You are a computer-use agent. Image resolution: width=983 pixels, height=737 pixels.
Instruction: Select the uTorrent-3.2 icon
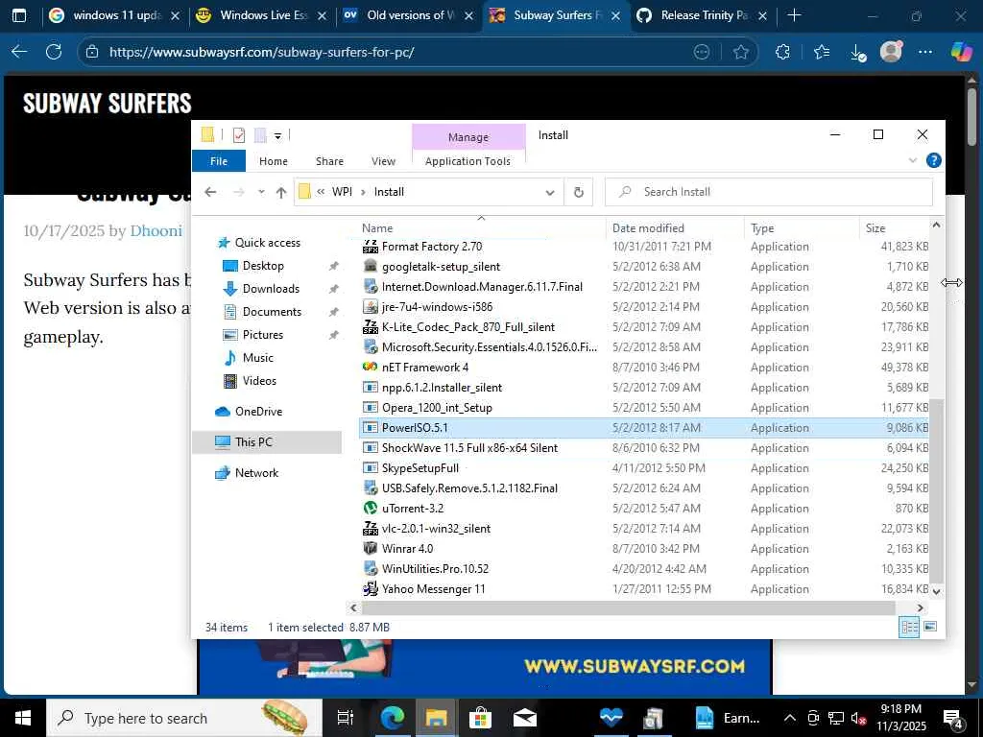(371, 508)
